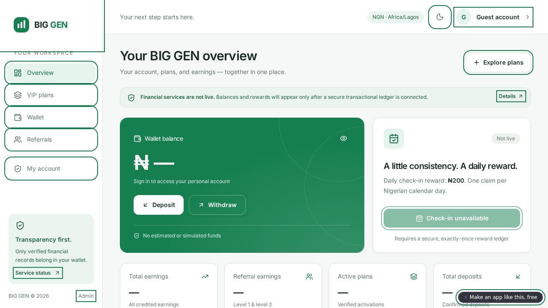Toggle wallet balance visibility eye icon

(x=343, y=138)
